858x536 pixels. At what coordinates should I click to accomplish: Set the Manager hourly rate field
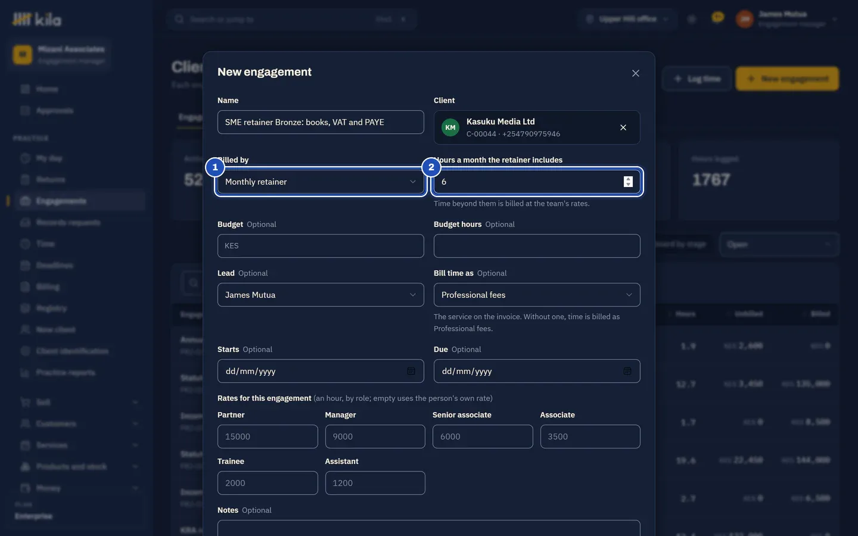375,437
